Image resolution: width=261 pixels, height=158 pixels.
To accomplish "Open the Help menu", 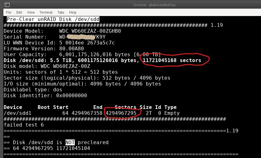I will 73,12.
